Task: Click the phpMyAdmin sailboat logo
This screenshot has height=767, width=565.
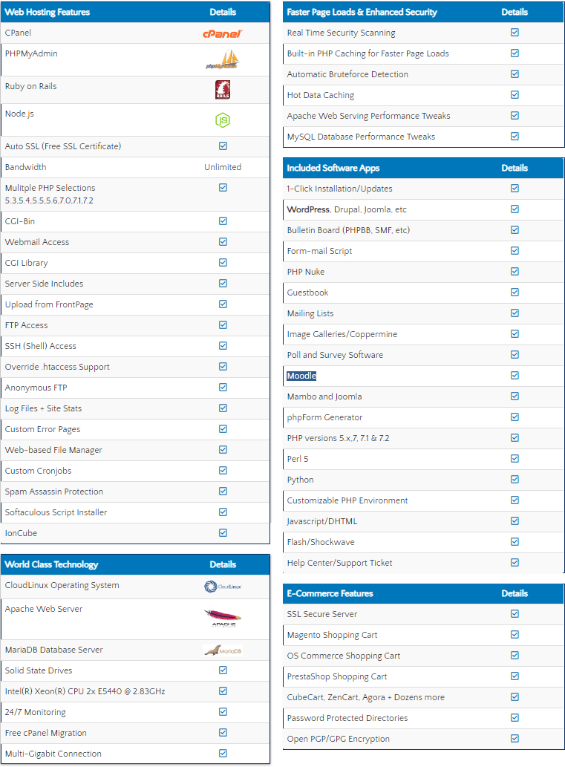Action: point(223,59)
